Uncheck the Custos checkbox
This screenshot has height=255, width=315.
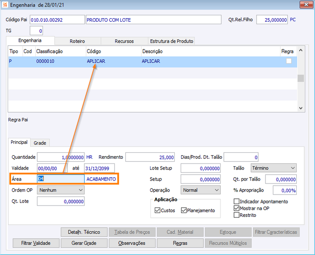[x=157, y=210]
